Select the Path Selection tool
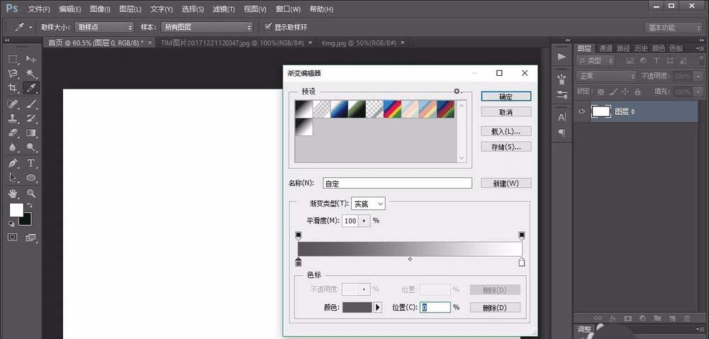 pyautogui.click(x=13, y=177)
